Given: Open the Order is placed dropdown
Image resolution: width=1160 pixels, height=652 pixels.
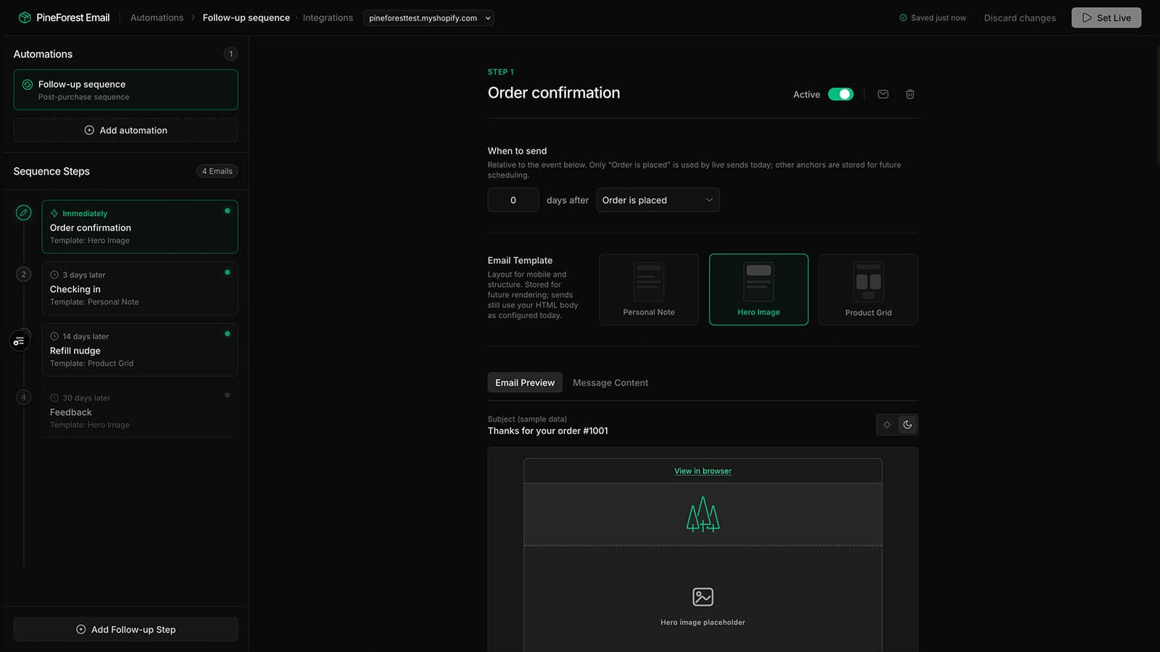Looking at the screenshot, I should click(658, 200).
